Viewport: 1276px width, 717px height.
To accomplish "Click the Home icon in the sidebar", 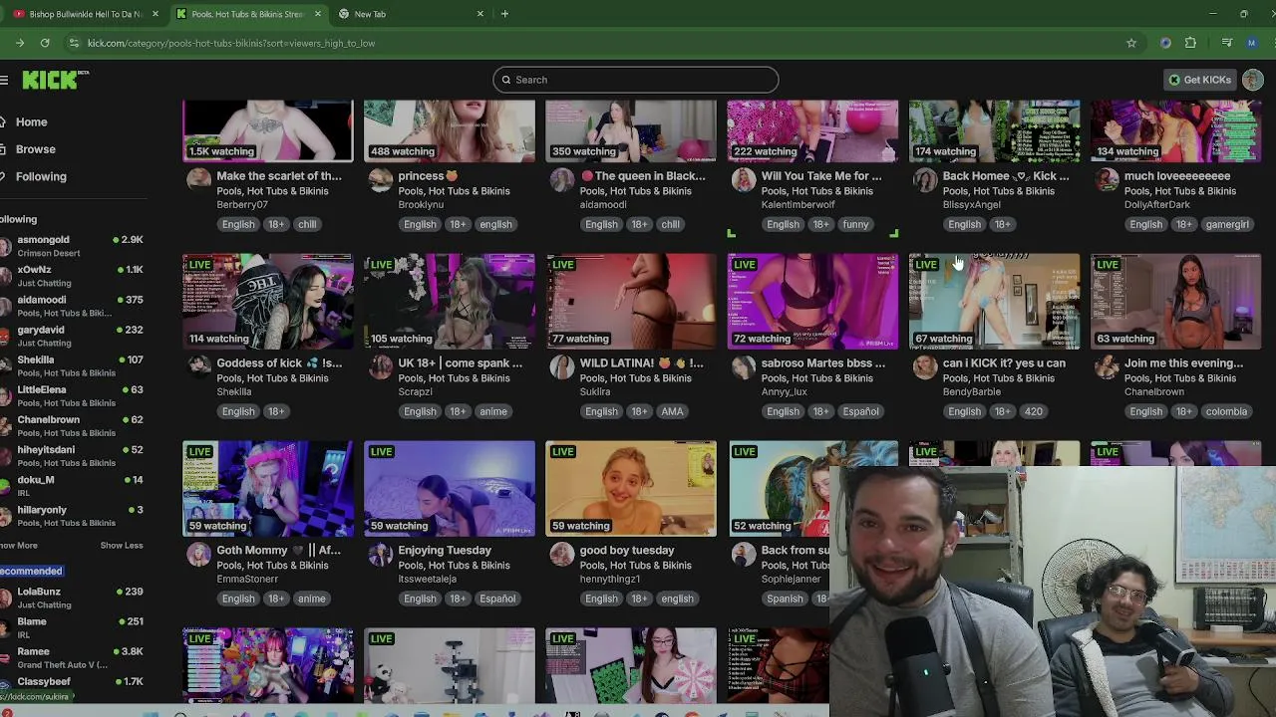I will coord(4,121).
